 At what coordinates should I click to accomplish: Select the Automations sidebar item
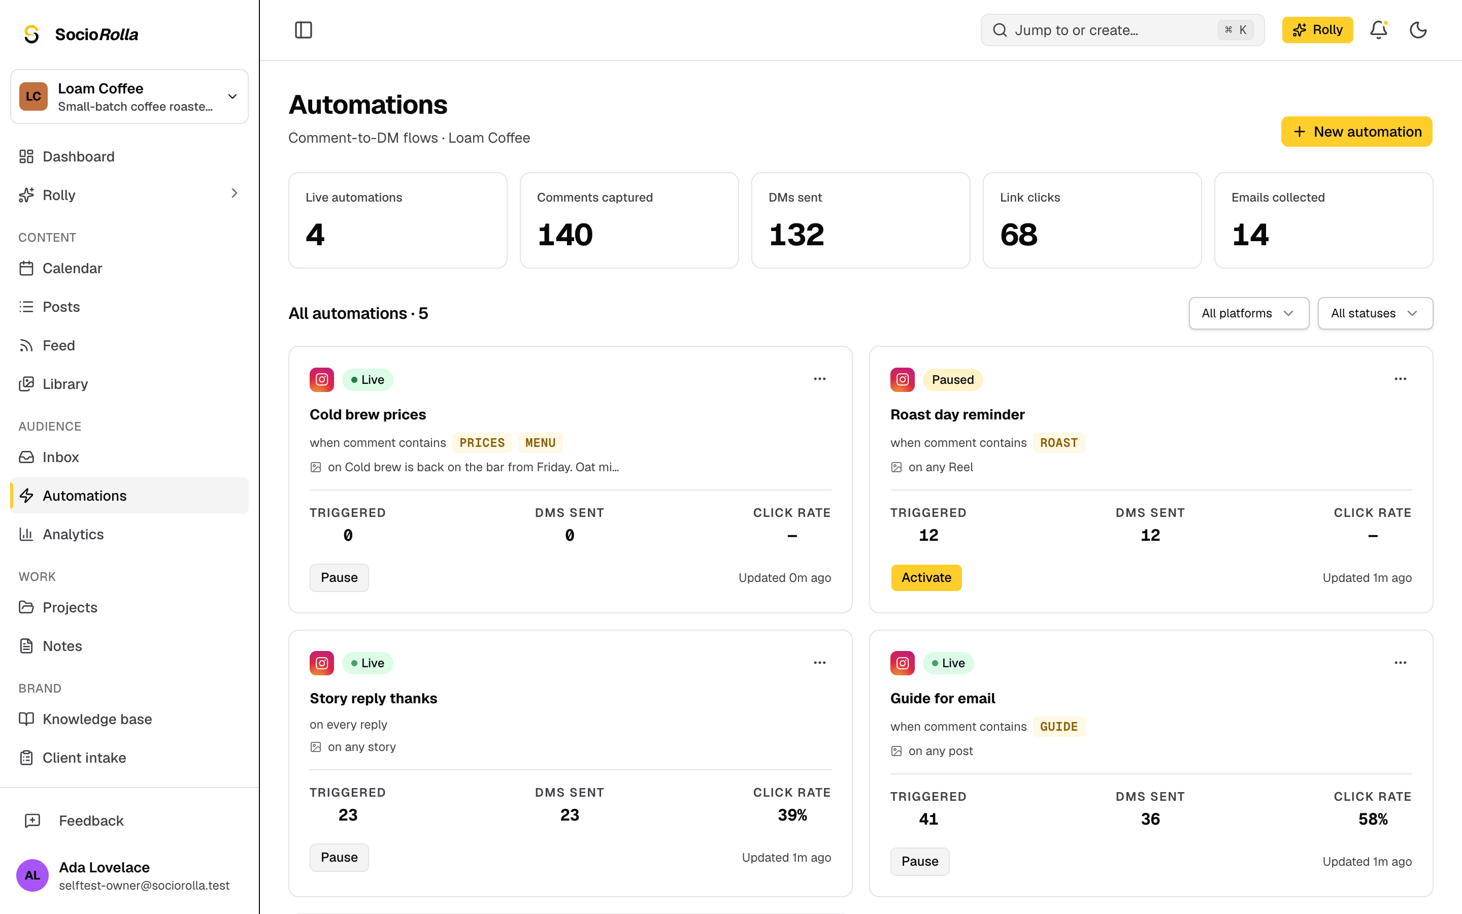coord(129,496)
